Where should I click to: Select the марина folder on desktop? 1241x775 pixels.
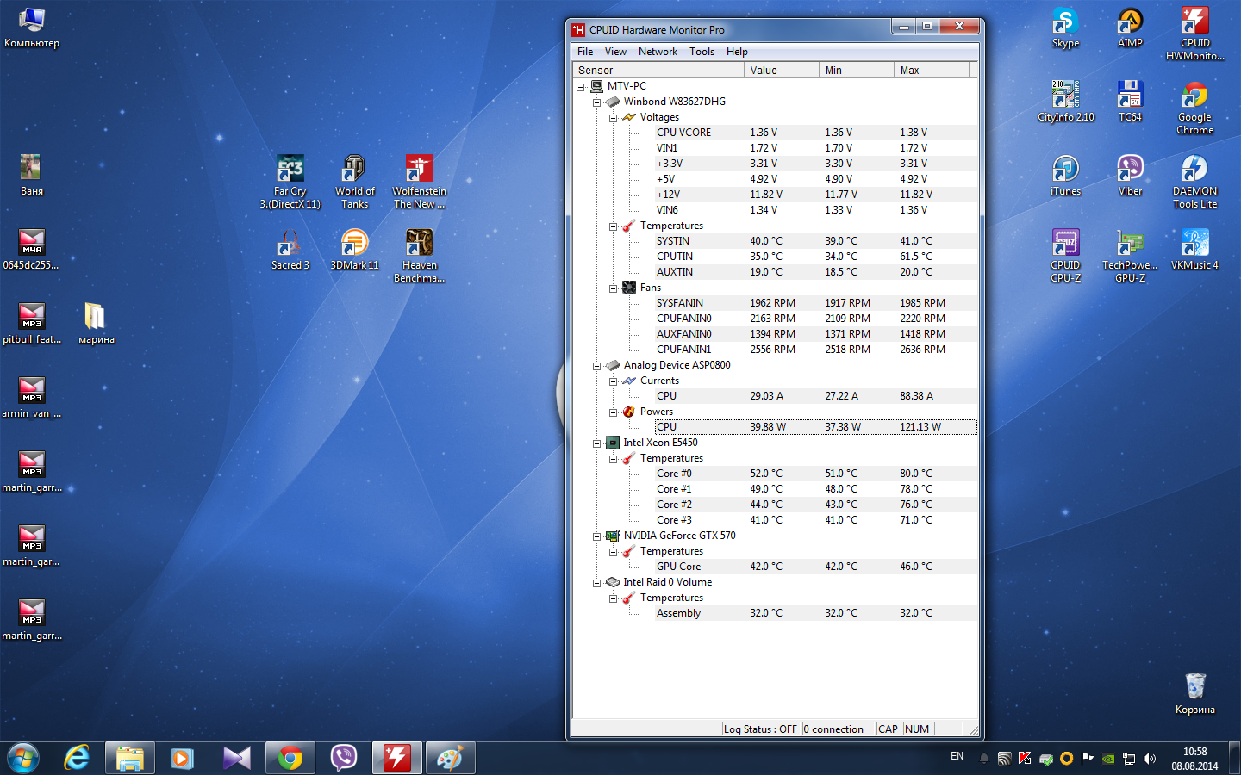97,324
